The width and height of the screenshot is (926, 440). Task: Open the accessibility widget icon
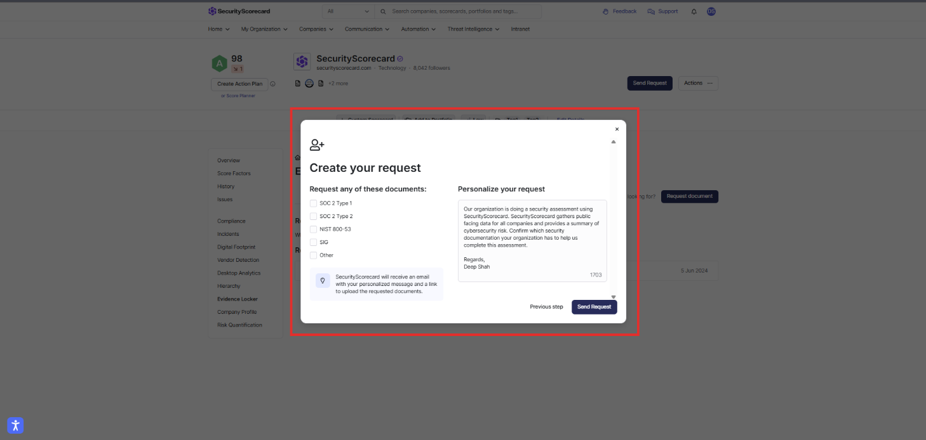point(16,425)
